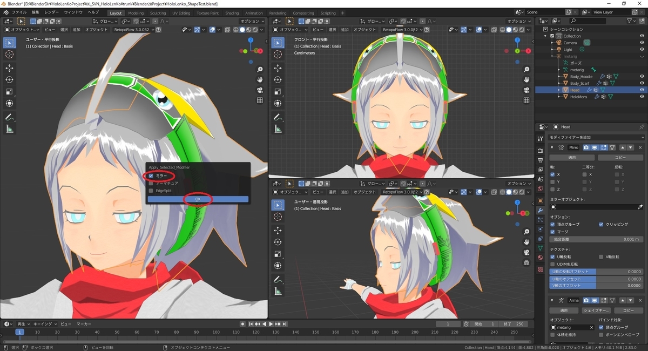Open the Scene properties tab
The width and height of the screenshot is (648, 351).
pos(541,179)
